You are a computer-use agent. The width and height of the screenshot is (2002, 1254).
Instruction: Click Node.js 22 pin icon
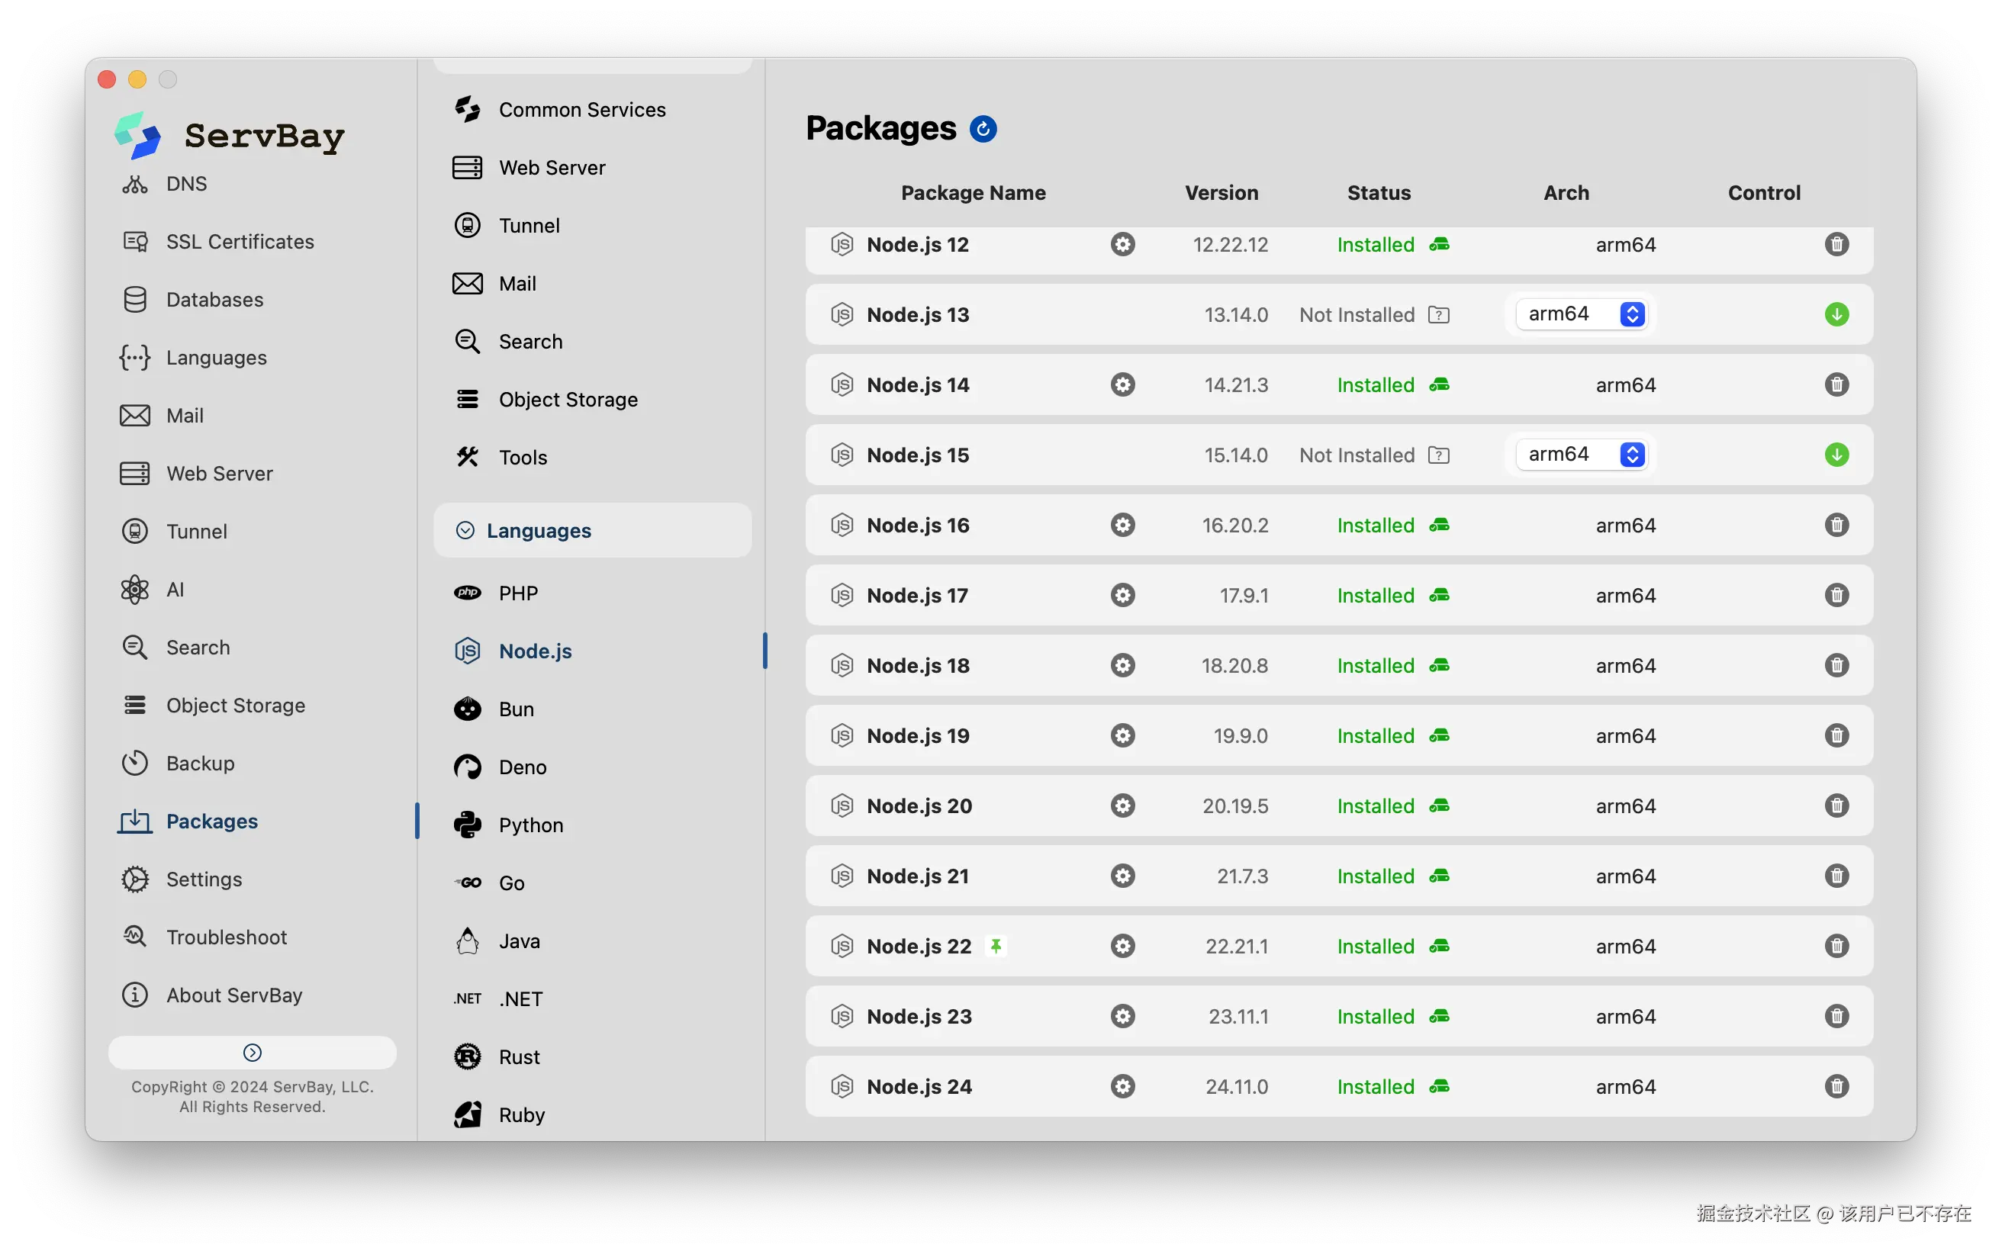pyautogui.click(x=996, y=946)
